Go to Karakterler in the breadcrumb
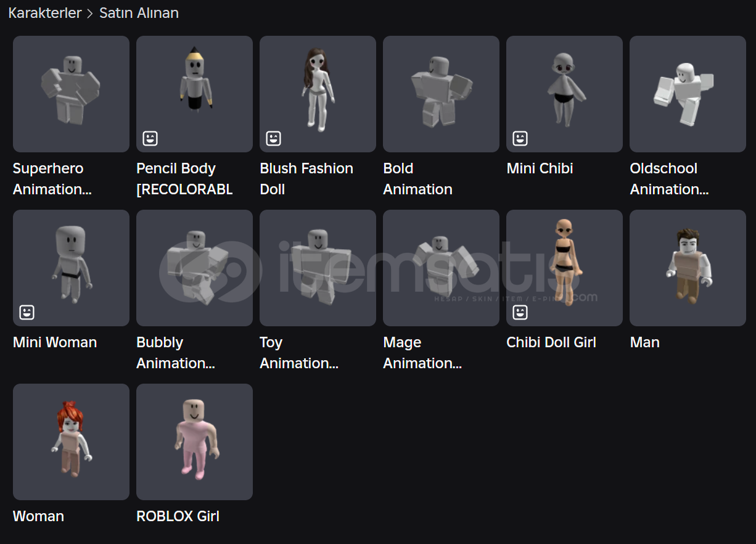 click(x=45, y=13)
